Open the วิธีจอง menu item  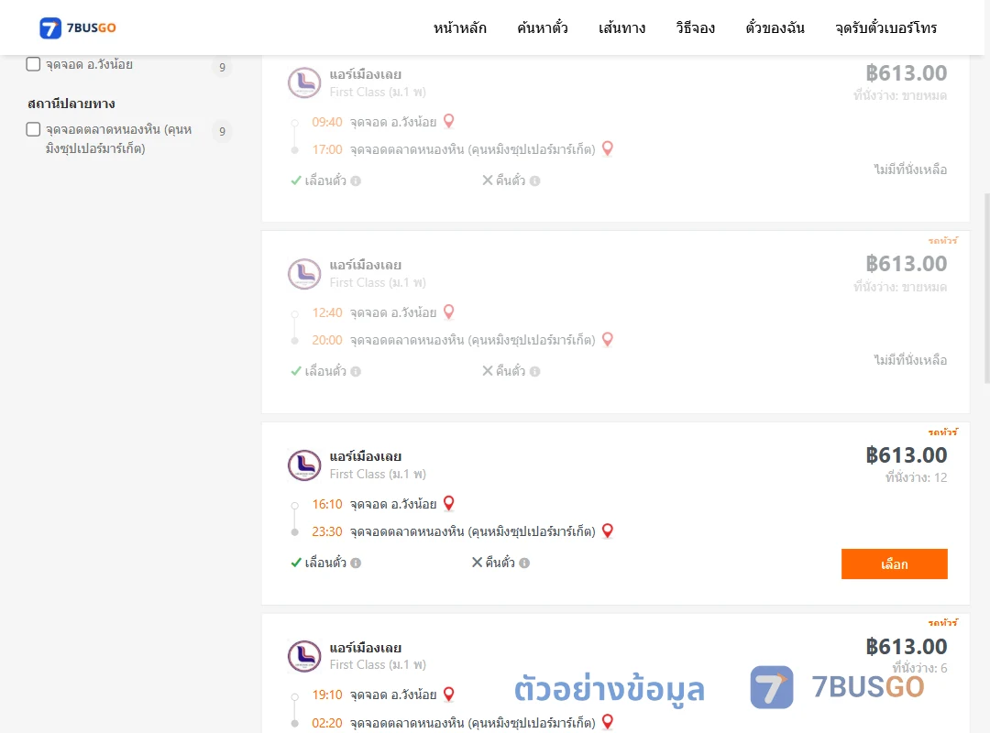[x=695, y=27]
